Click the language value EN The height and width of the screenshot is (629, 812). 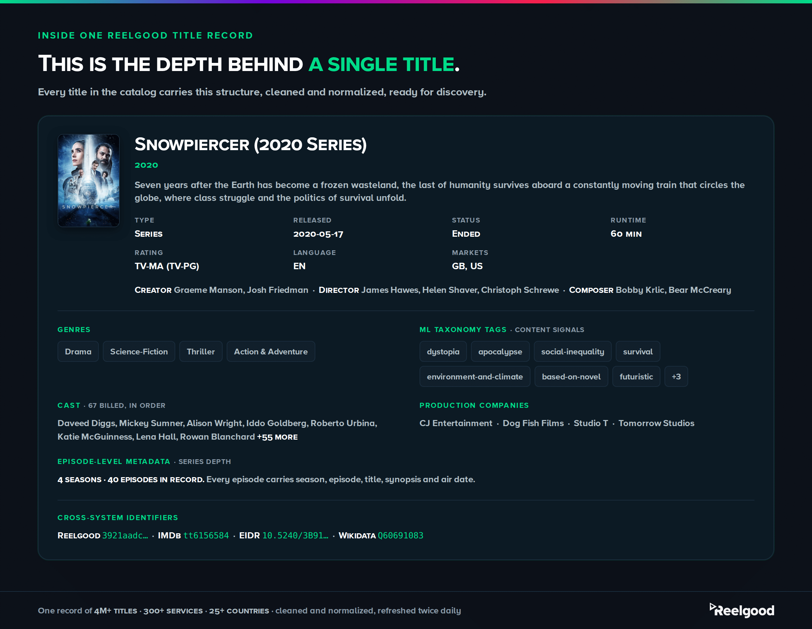(299, 266)
